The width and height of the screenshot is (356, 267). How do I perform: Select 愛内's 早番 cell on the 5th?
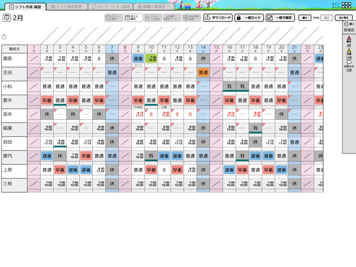point(86,156)
